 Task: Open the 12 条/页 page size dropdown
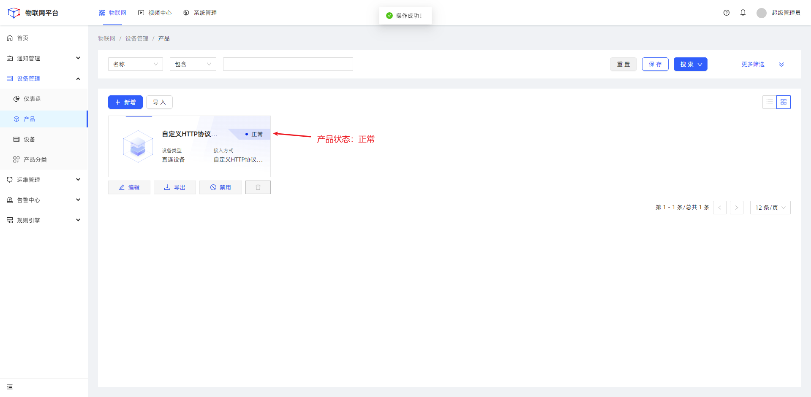pyautogui.click(x=770, y=208)
